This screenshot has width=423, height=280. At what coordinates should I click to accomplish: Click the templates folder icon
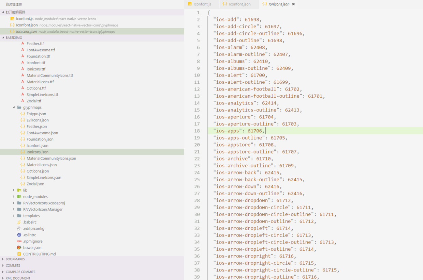coord(19,216)
